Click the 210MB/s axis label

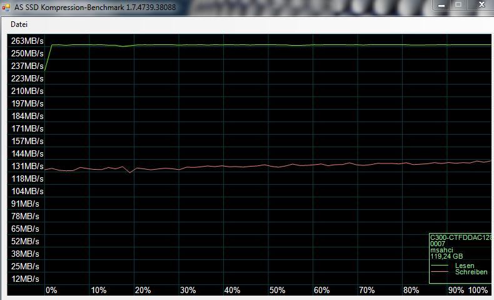click(27, 91)
